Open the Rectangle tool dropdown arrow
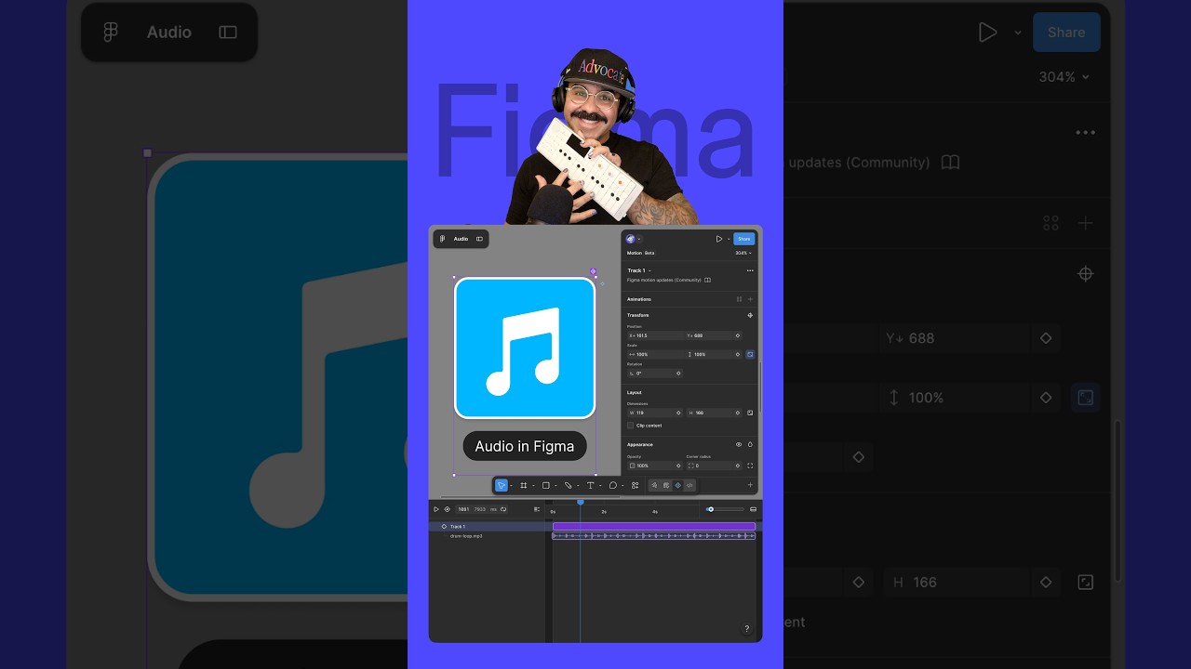Viewport: 1191px width, 669px height. [555, 486]
